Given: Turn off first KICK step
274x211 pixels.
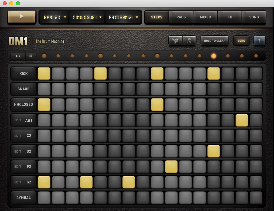Looking at the screenshot, I should 44,73.
